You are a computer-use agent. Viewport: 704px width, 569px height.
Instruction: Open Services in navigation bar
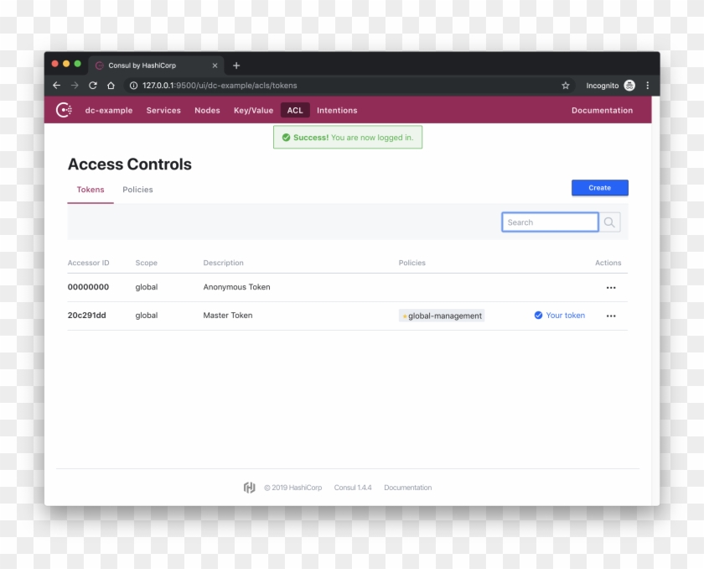163,111
